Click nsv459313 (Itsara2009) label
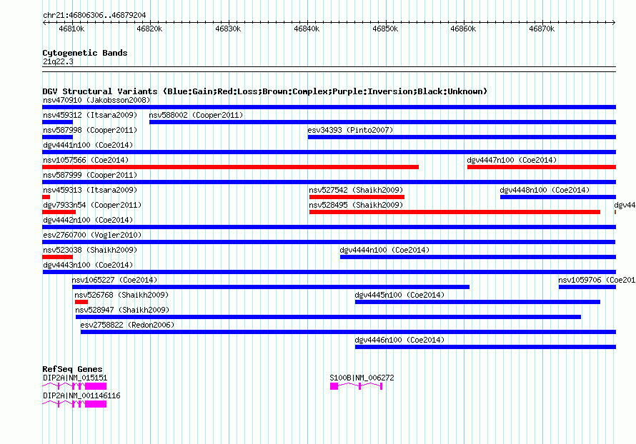This screenshot has height=444, width=636. (x=90, y=190)
